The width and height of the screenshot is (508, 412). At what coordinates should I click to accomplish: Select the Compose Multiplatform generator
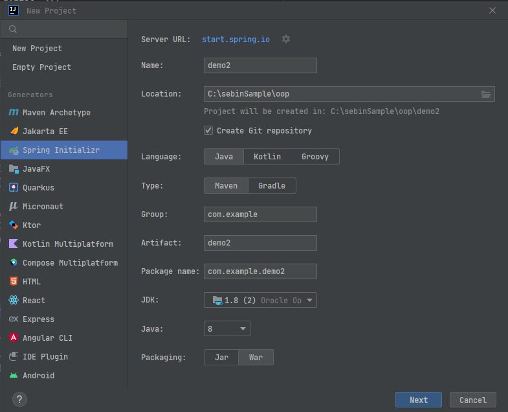coord(64,263)
